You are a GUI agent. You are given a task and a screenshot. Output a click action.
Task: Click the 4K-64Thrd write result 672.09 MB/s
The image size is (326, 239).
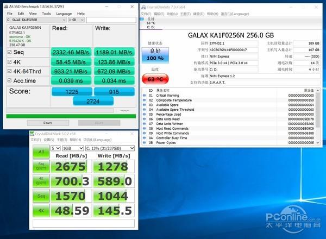coord(114,71)
